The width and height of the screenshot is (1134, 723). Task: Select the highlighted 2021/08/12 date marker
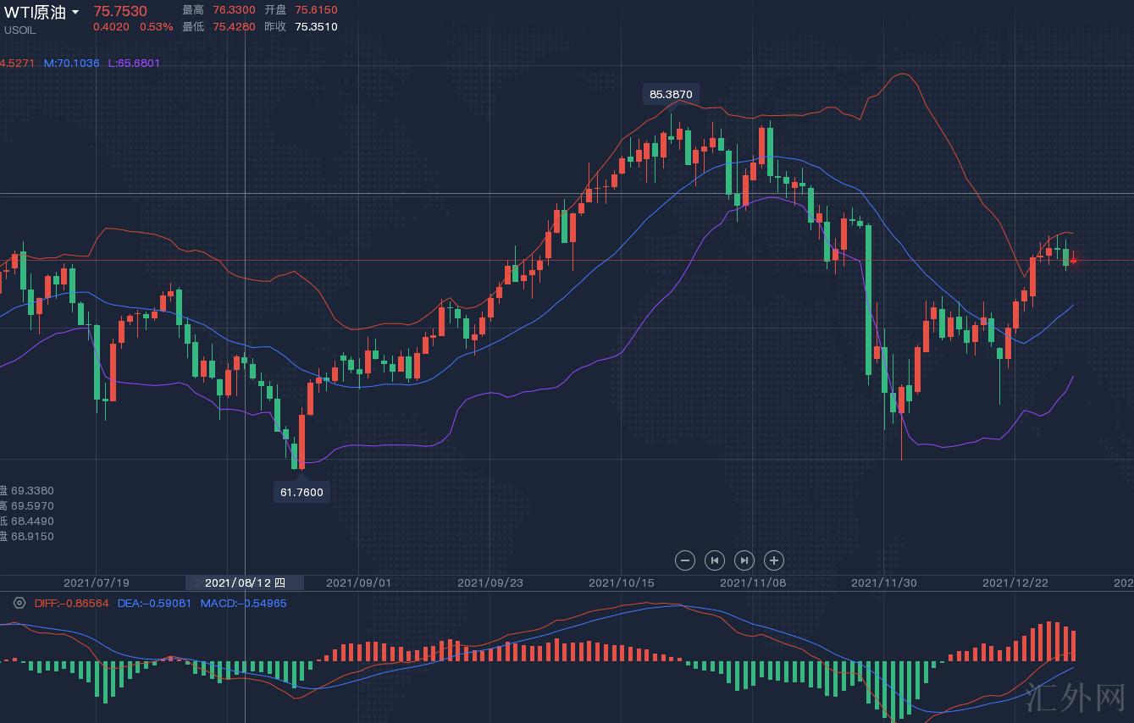245,582
